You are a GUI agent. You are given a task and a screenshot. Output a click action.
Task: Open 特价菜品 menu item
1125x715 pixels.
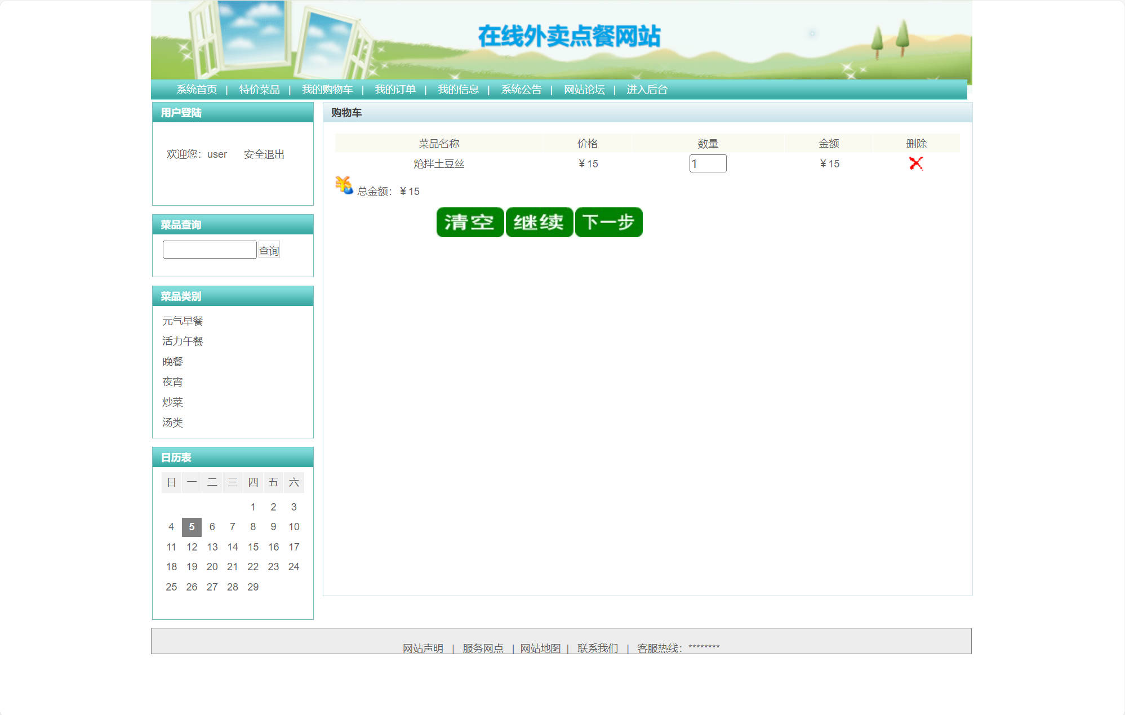coord(259,90)
